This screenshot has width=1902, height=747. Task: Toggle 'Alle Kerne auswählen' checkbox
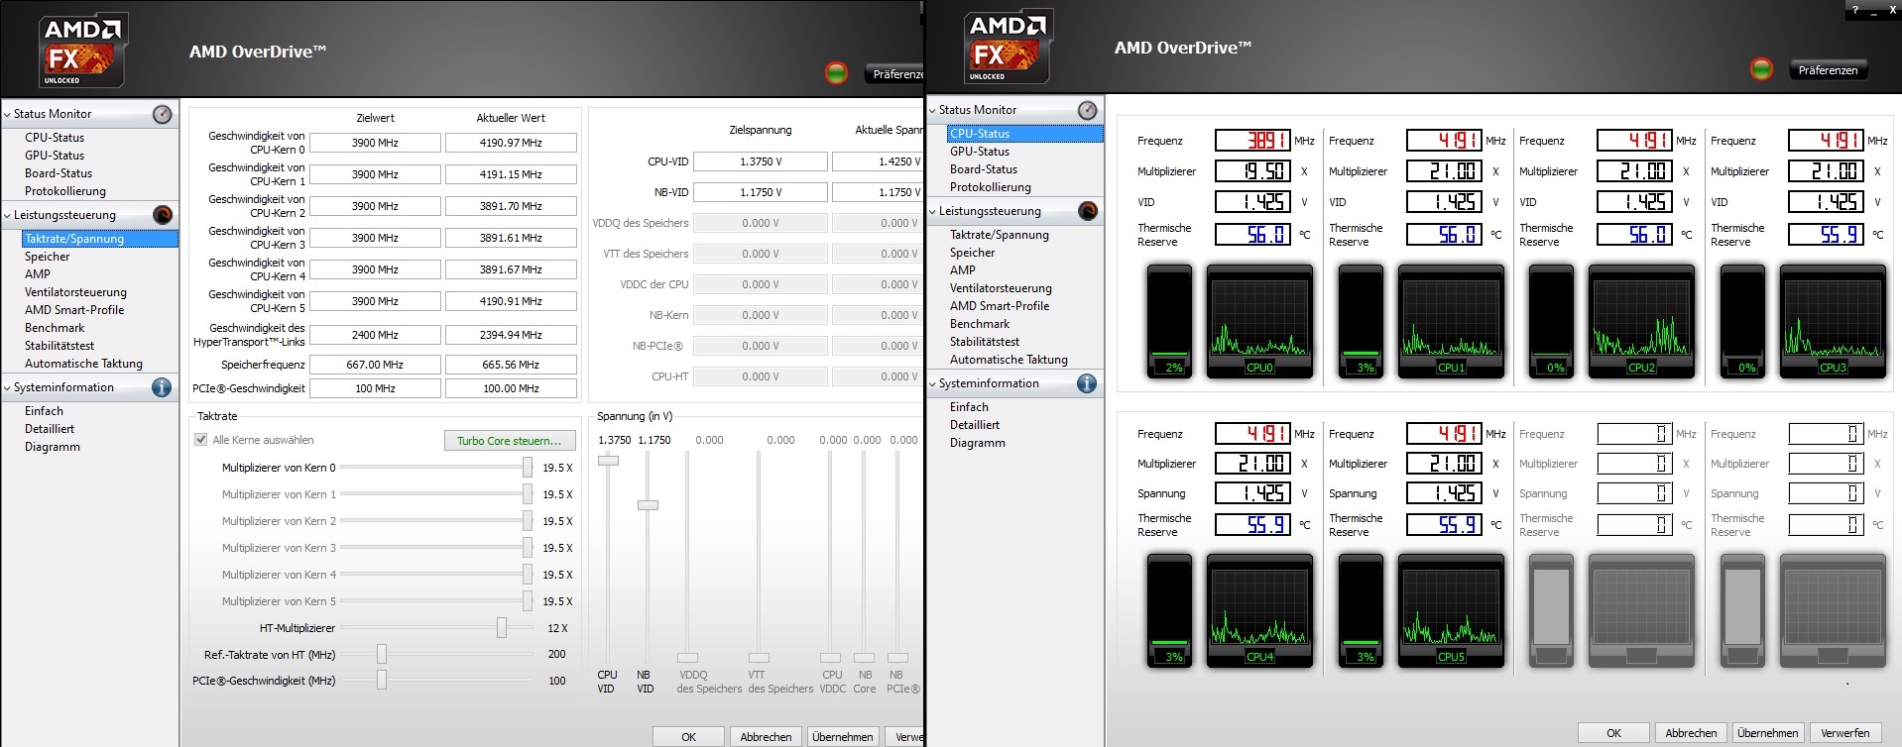click(201, 440)
